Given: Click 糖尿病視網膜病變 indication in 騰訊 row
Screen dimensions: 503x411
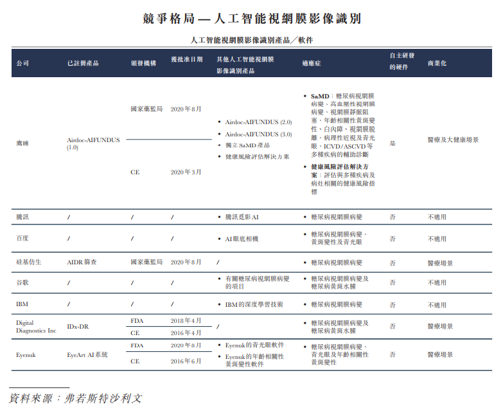Looking at the screenshot, I should tap(336, 217).
